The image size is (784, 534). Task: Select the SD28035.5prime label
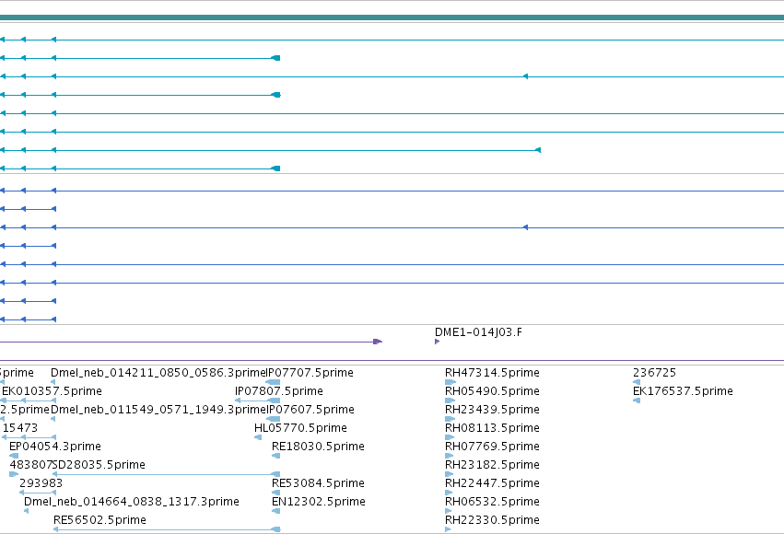(99, 465)
